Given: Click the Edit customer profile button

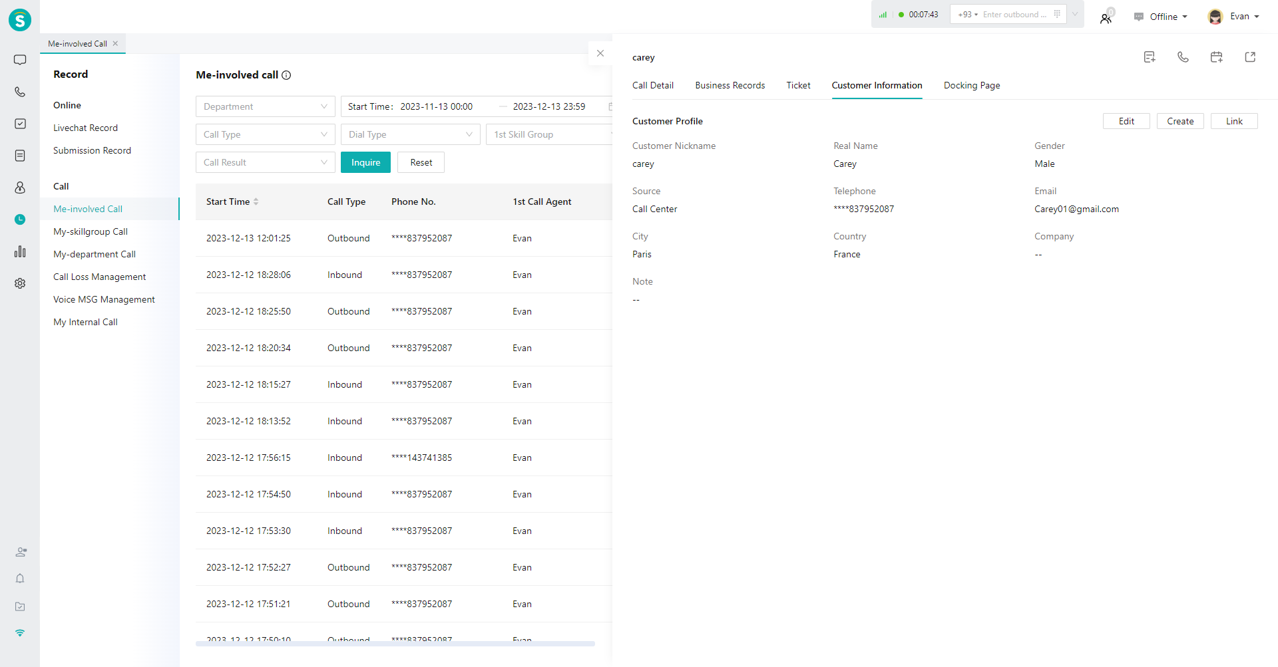Looking at the screenshot, I should tap(1126, 121).
